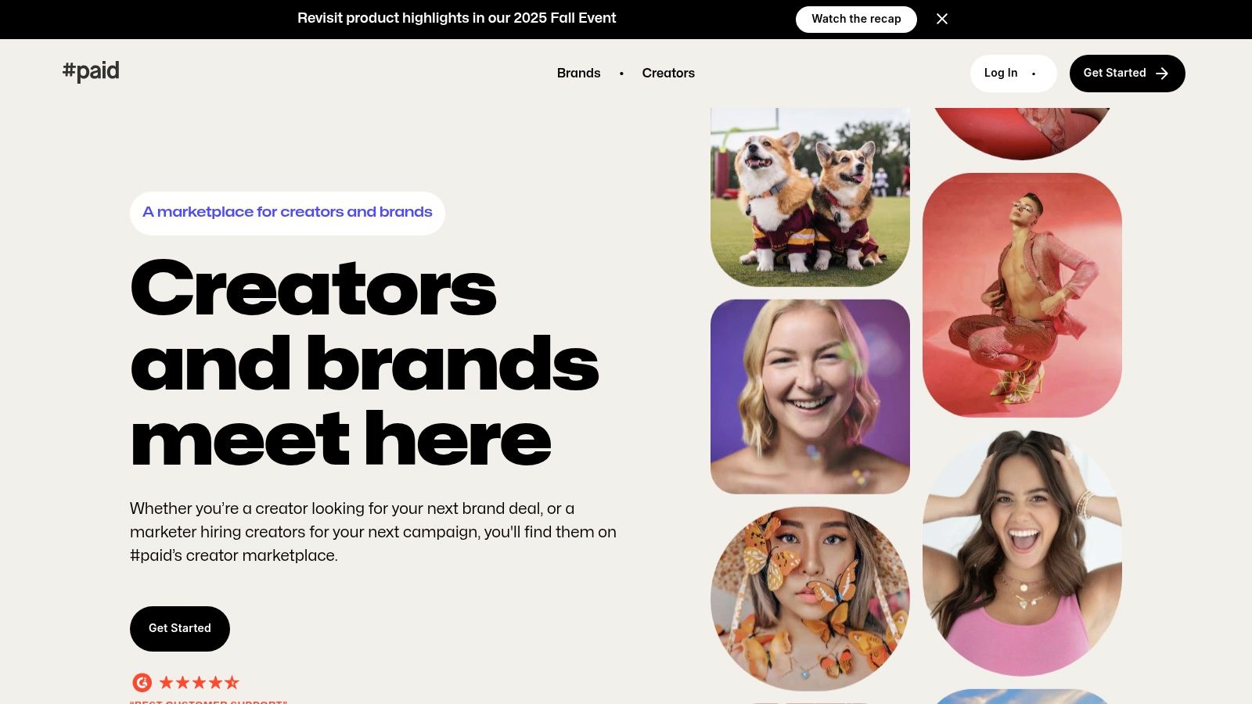Viewport: 1252px width, 704px height.
Task: Click the marketplace for creators and brands pill
Action: [287, 213]
